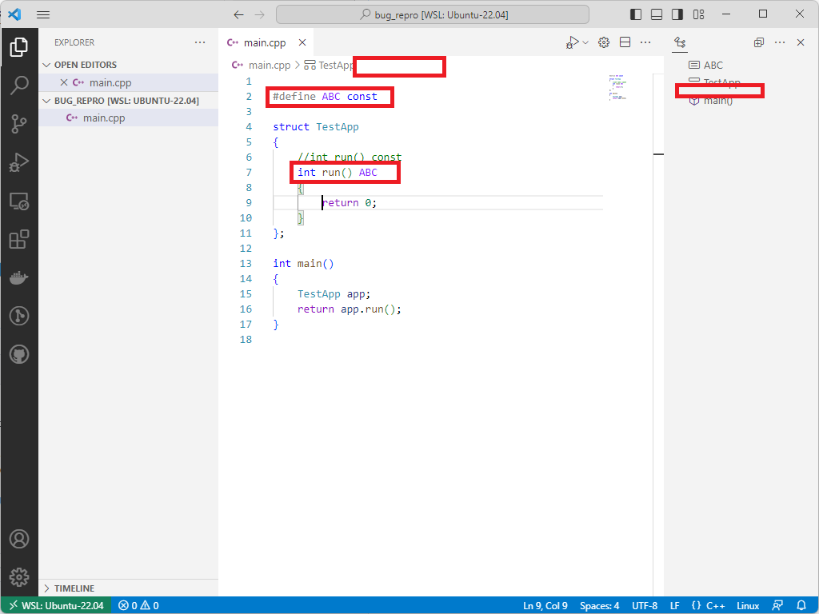Toggle the Outline view in secondary sidebar

(x=679, y=42)
